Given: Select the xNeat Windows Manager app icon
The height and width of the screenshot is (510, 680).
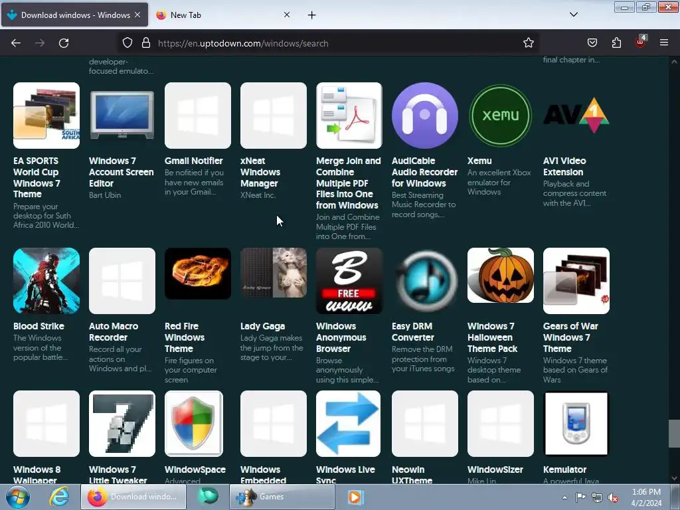Looking at the screenshot, I should coord(273,116).
